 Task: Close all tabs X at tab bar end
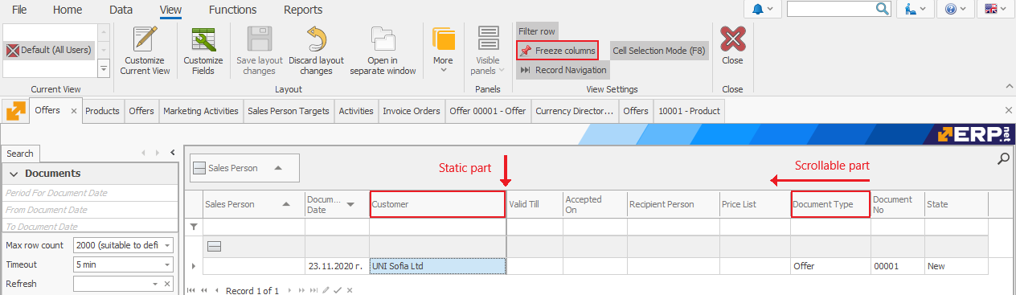point(1009,110)
